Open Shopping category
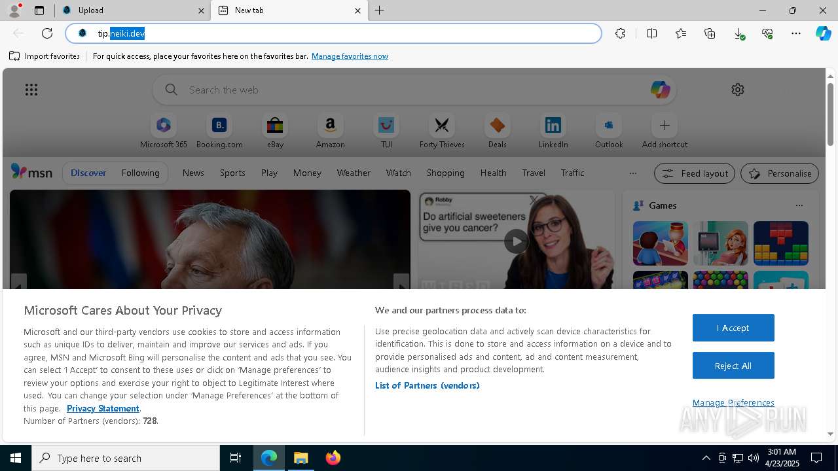Viewport: 838px width, 471px height. [446, 173]
